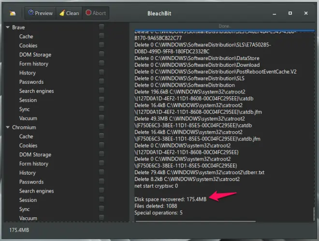The height and width of the screenshot is (241, 319).
Task: Toggle Brave History checkbox
Action: tap(101, 72)
